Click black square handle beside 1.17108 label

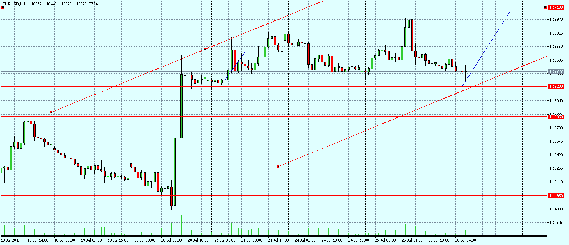coord(546,7)
